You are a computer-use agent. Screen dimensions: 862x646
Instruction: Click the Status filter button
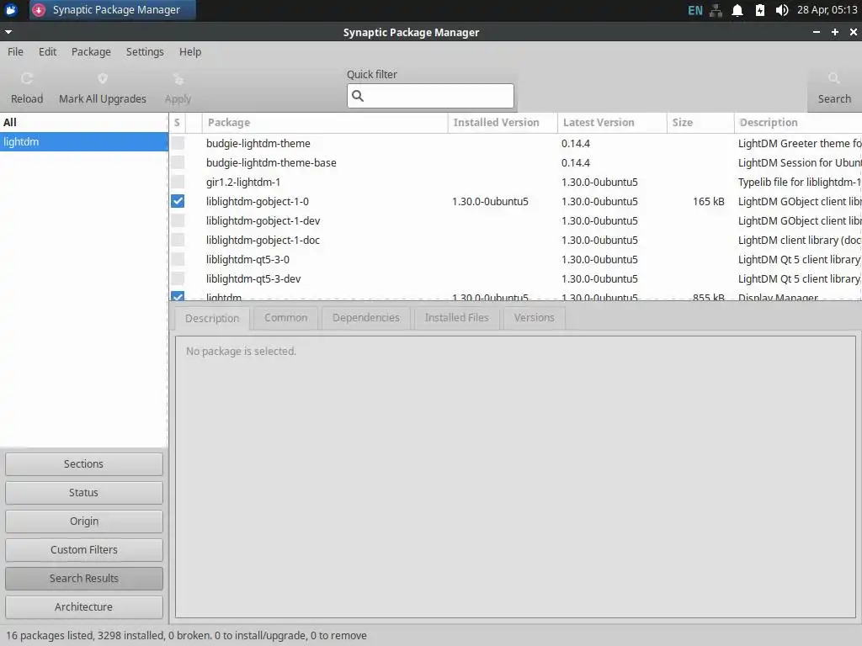84,493
